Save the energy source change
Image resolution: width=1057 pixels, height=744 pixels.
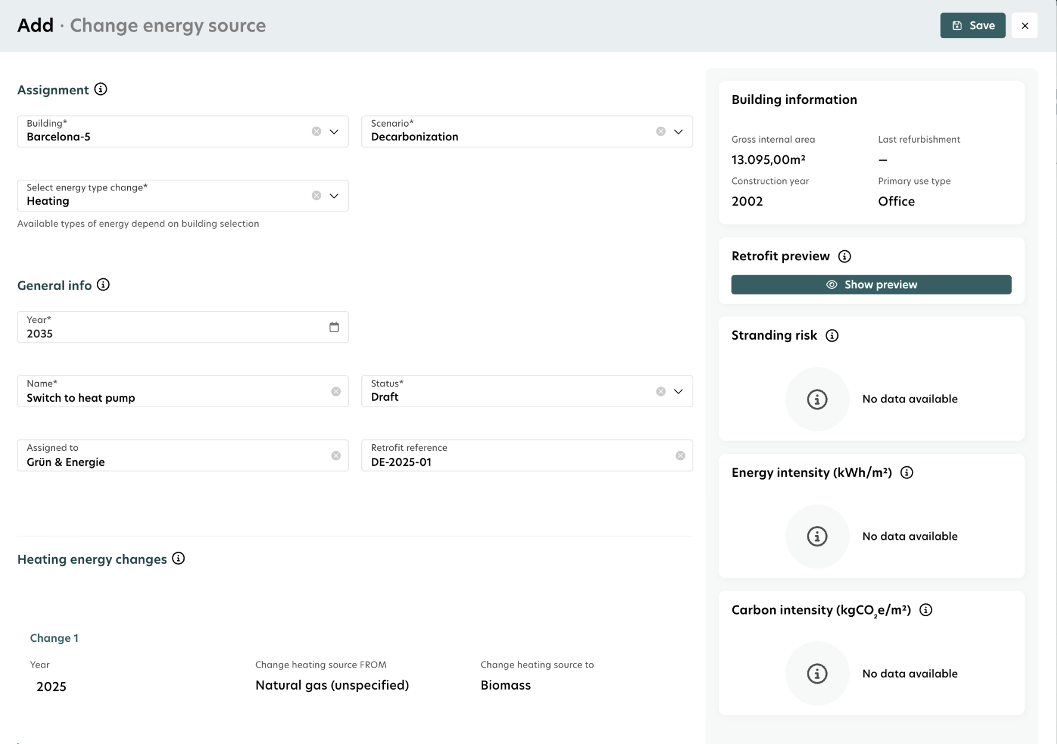click(973, 26)
